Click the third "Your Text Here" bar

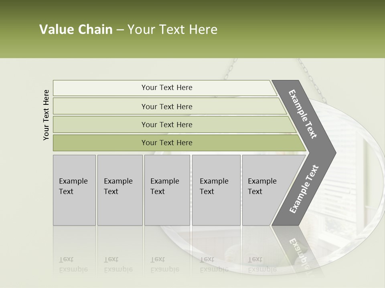167,124
